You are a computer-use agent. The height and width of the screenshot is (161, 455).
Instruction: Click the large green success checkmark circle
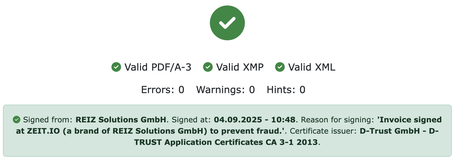(x=227, y=23)
